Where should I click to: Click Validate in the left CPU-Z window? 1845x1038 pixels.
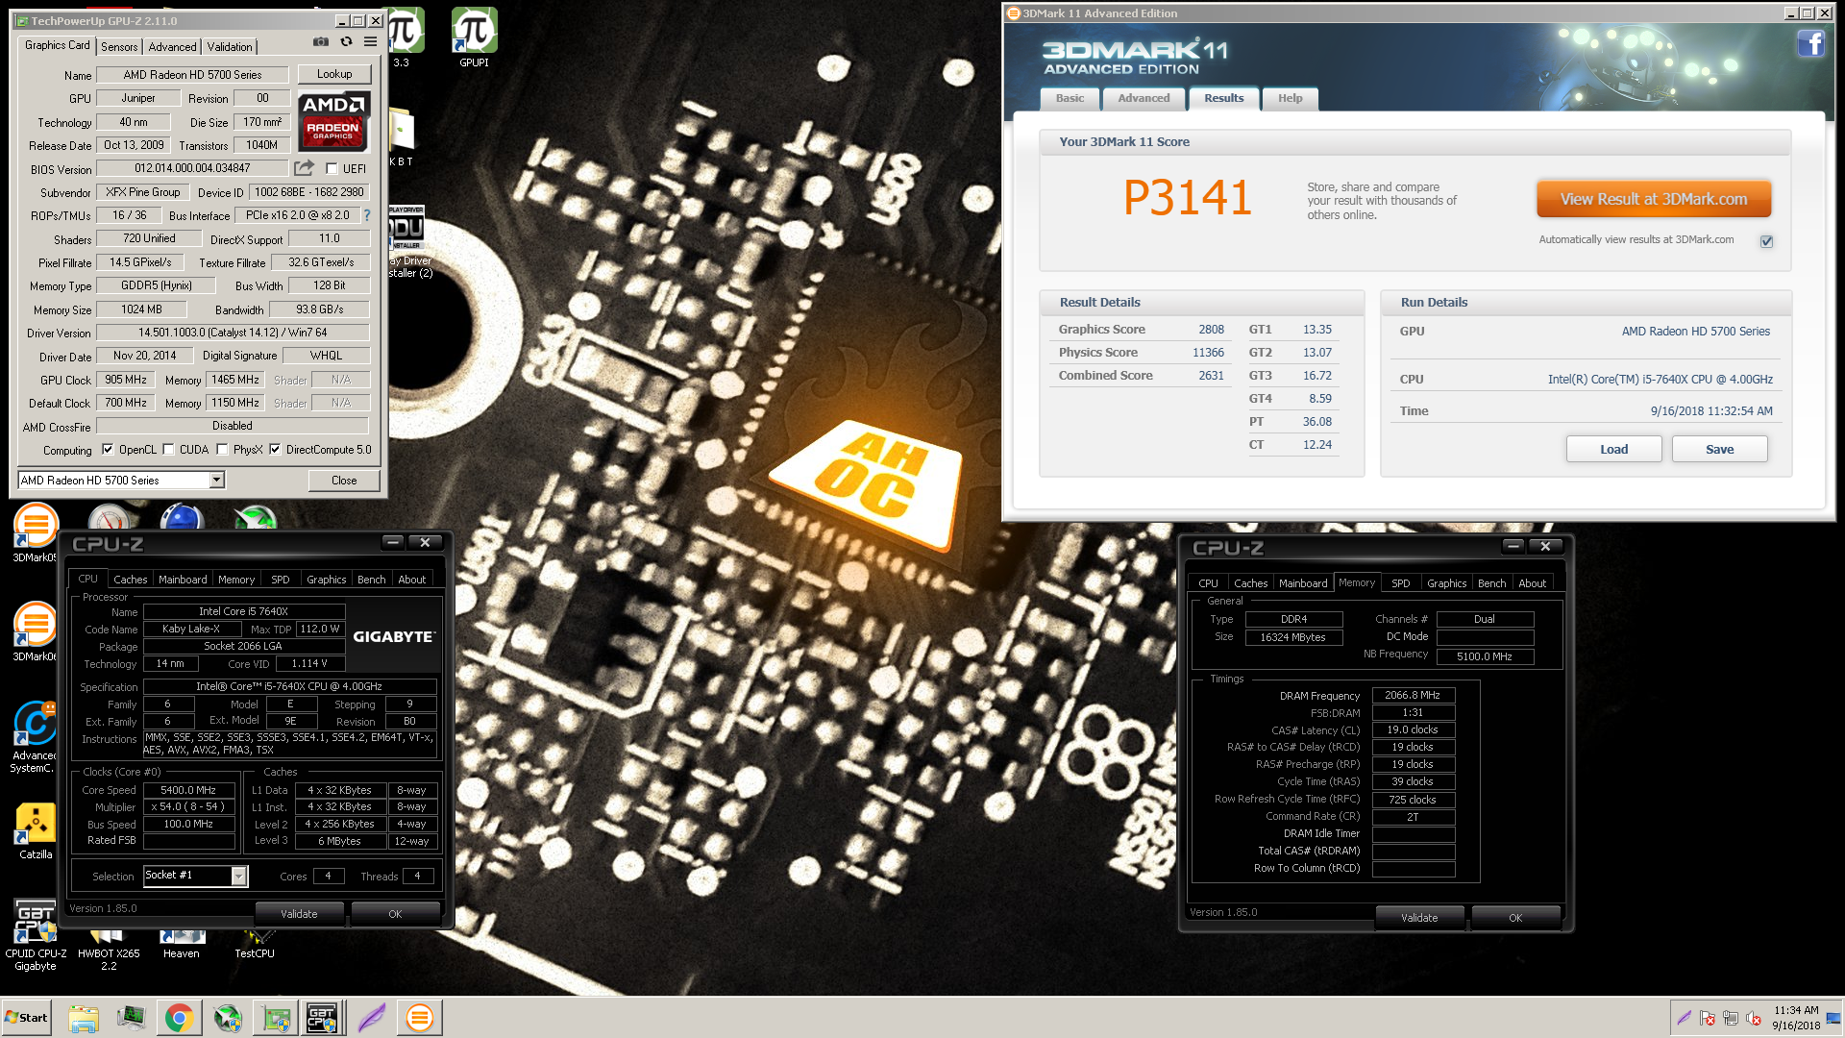tap(299, 914)
